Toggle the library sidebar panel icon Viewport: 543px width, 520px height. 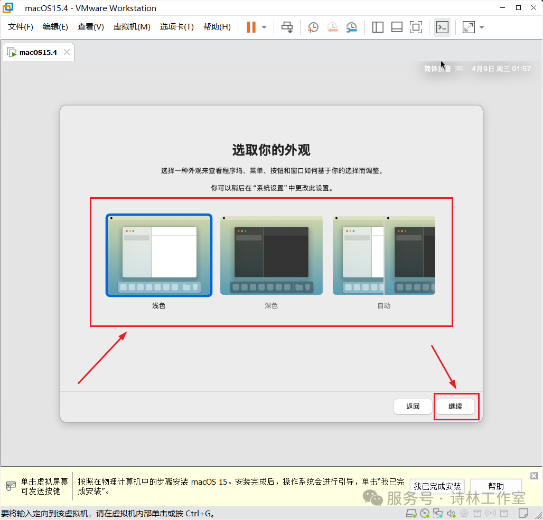378,27
